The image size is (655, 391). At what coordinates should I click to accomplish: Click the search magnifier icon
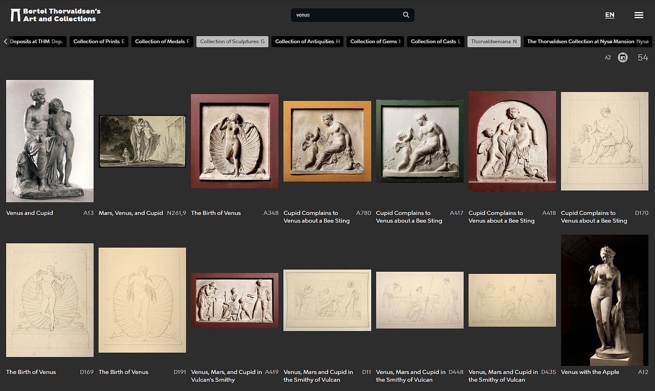(x=406, y=15)
